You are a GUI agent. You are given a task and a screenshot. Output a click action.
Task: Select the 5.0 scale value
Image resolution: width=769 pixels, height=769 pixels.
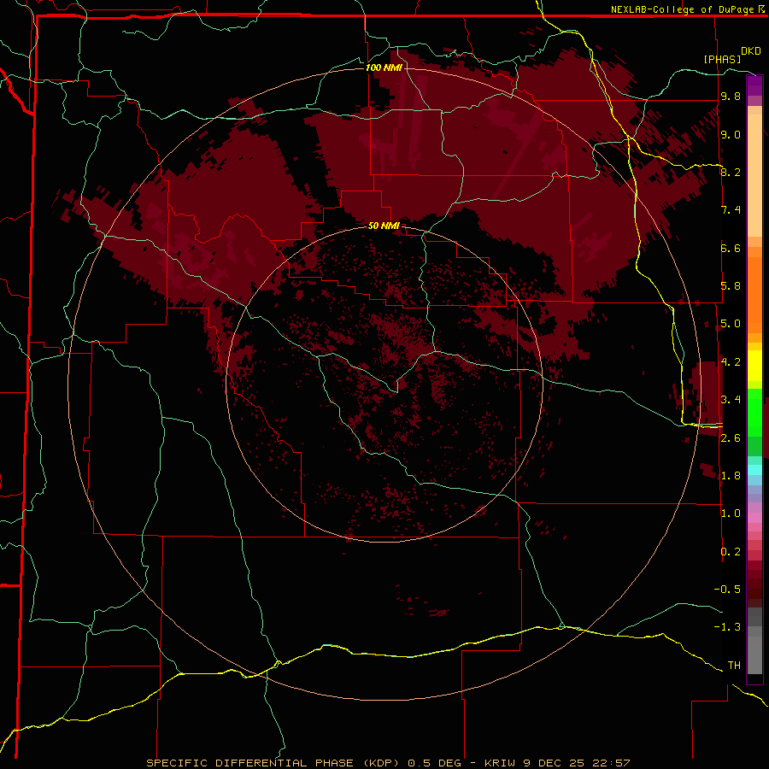[x=731, y=324]
